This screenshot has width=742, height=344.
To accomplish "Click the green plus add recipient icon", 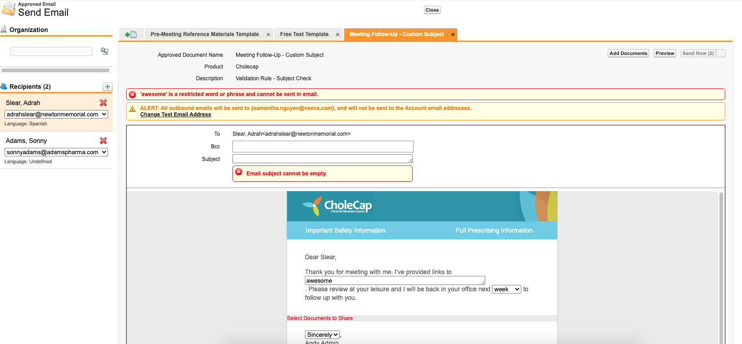I will coord(107,87).
